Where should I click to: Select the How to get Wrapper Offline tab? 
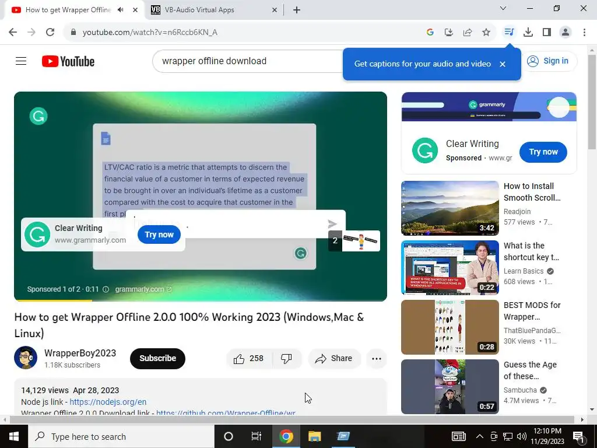[68, 10]
